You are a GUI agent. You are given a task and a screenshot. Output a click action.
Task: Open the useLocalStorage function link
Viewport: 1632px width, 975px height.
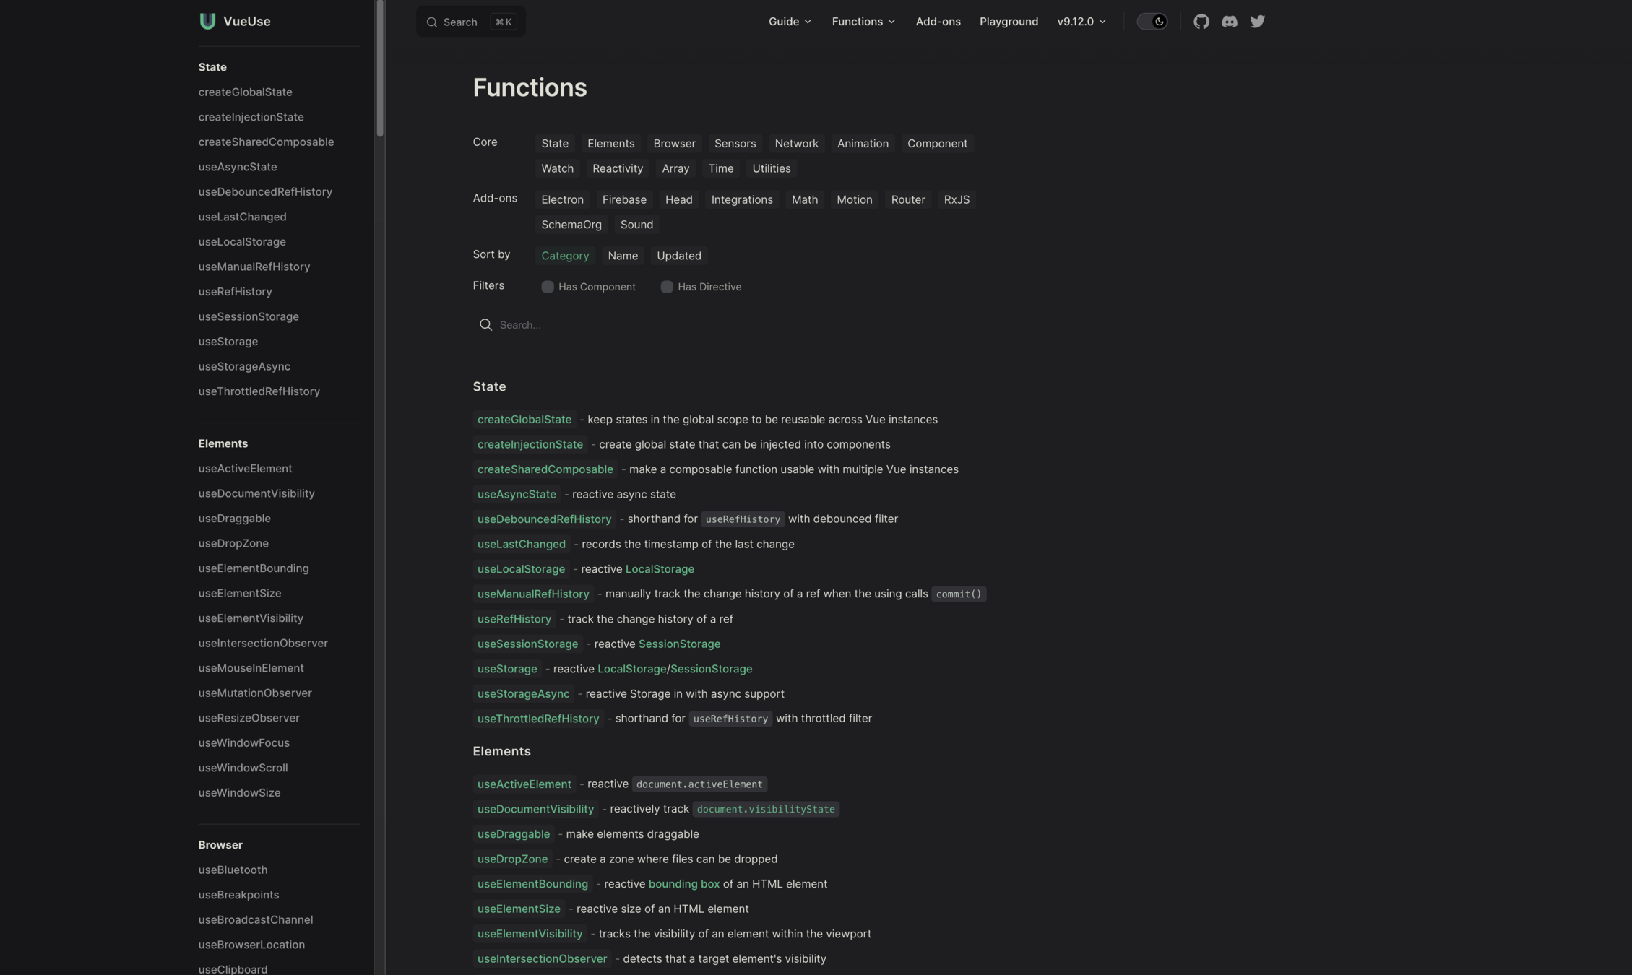pos(521,569)
